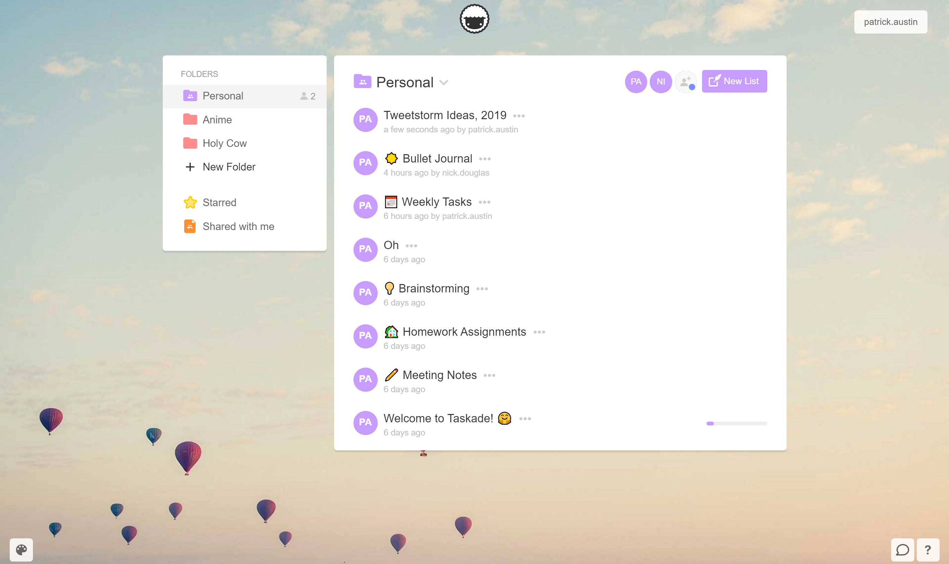
Task: Click the NI member avatar
Action: pos(660,82)
